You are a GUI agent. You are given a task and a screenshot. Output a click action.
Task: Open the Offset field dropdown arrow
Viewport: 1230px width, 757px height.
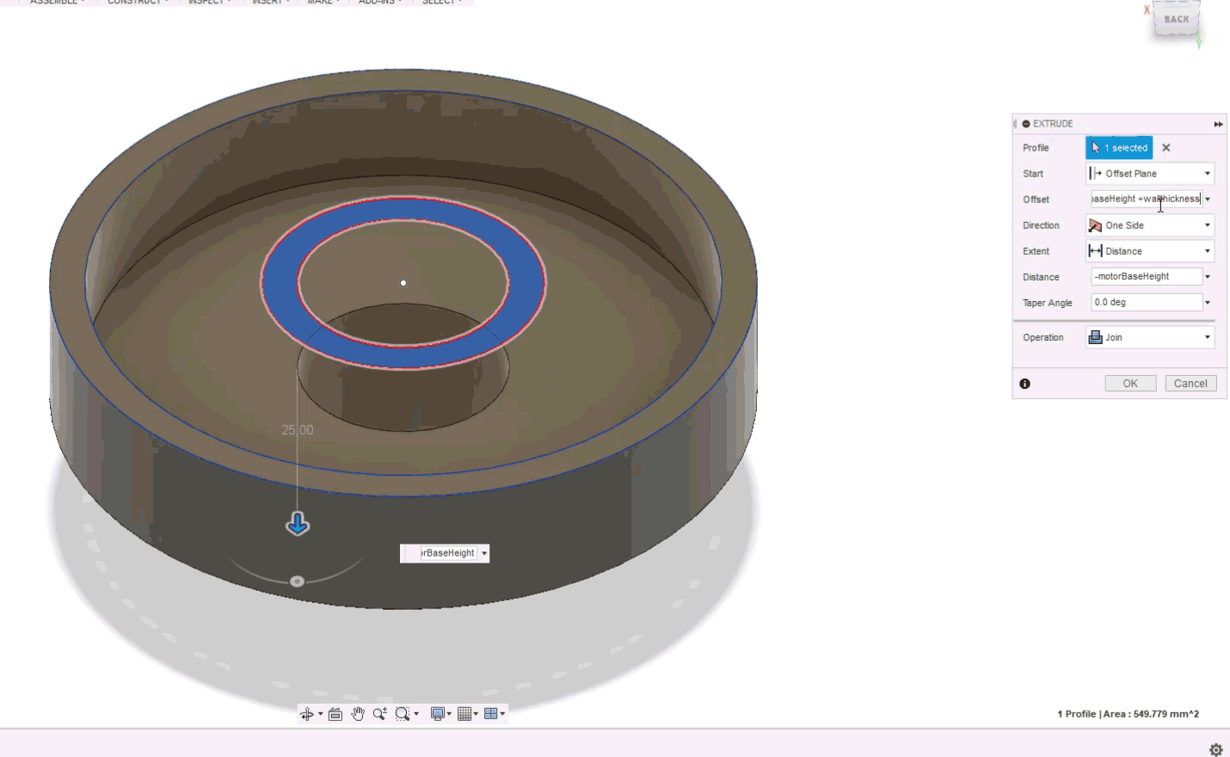pyautogui.click(x=1208, y=200)
